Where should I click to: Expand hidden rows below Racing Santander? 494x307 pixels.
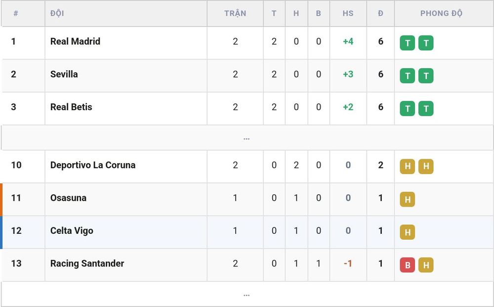tap(247, 294)
